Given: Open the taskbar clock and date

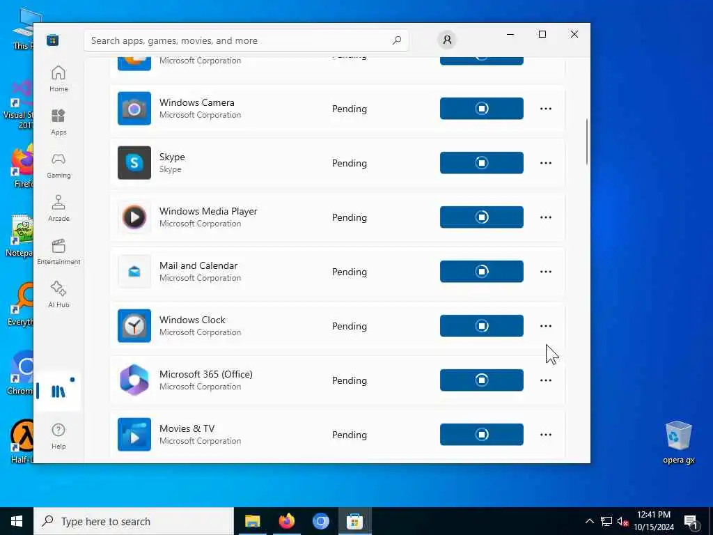Looking at the screenshot, I should tap(654, 521).
